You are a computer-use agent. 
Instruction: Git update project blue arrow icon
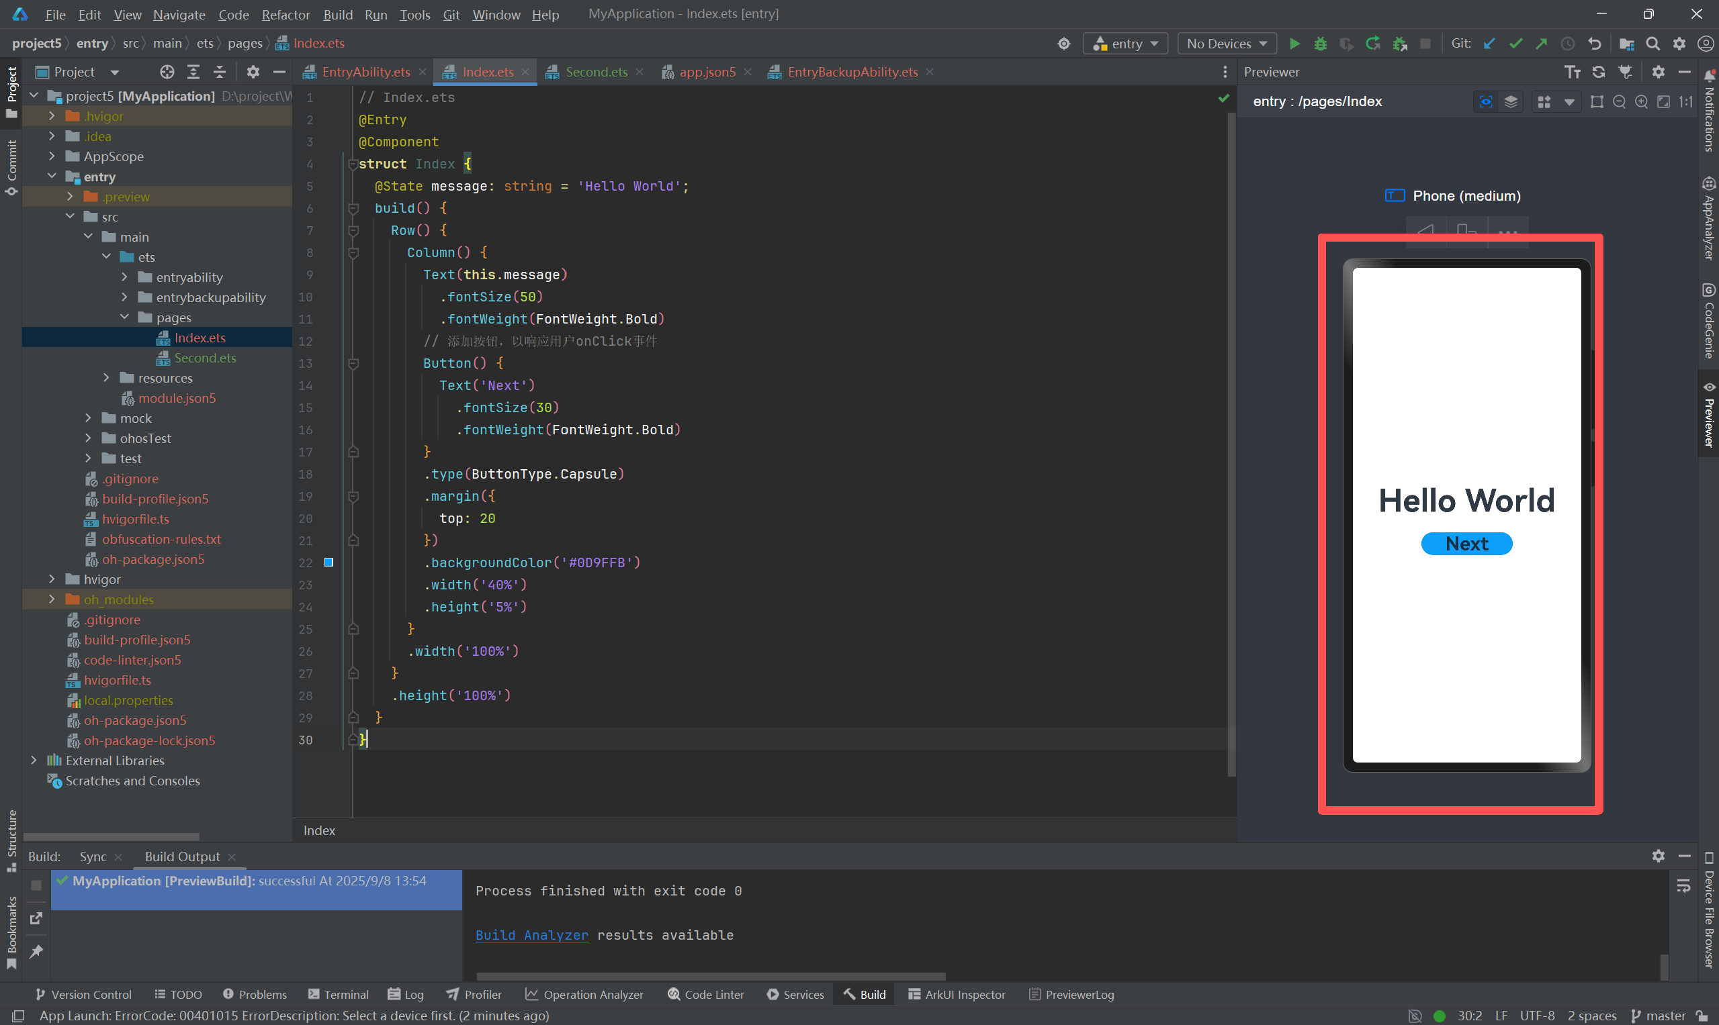(x=1489, y=44)
